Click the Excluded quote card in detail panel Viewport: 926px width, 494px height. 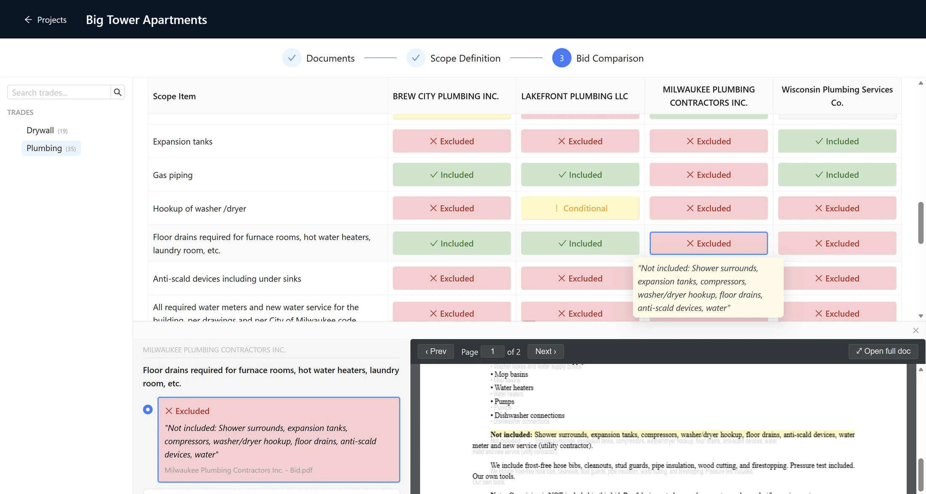click(279, 440)
